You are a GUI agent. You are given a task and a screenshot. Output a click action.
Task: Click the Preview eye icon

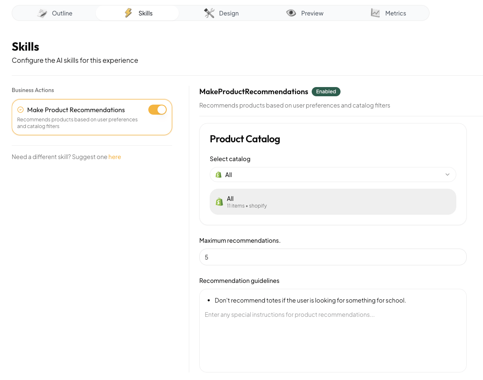291,13
